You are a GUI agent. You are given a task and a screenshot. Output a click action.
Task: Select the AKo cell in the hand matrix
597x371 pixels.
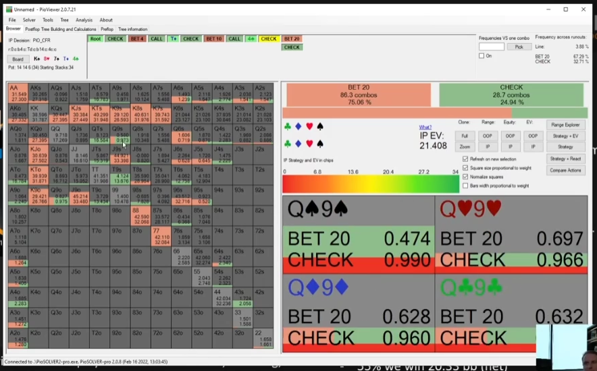[18, 113]
